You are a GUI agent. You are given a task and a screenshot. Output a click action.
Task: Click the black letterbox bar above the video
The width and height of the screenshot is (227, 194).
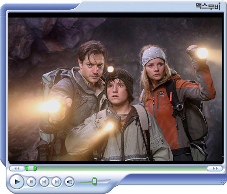point(116,15)
